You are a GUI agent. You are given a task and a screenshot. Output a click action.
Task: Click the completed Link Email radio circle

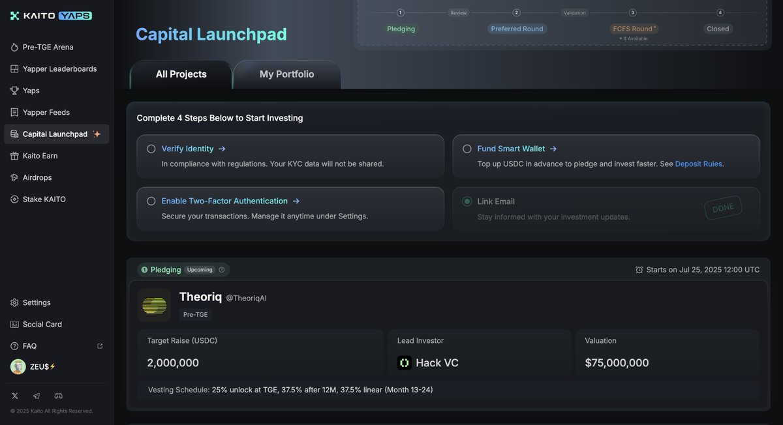467,201
